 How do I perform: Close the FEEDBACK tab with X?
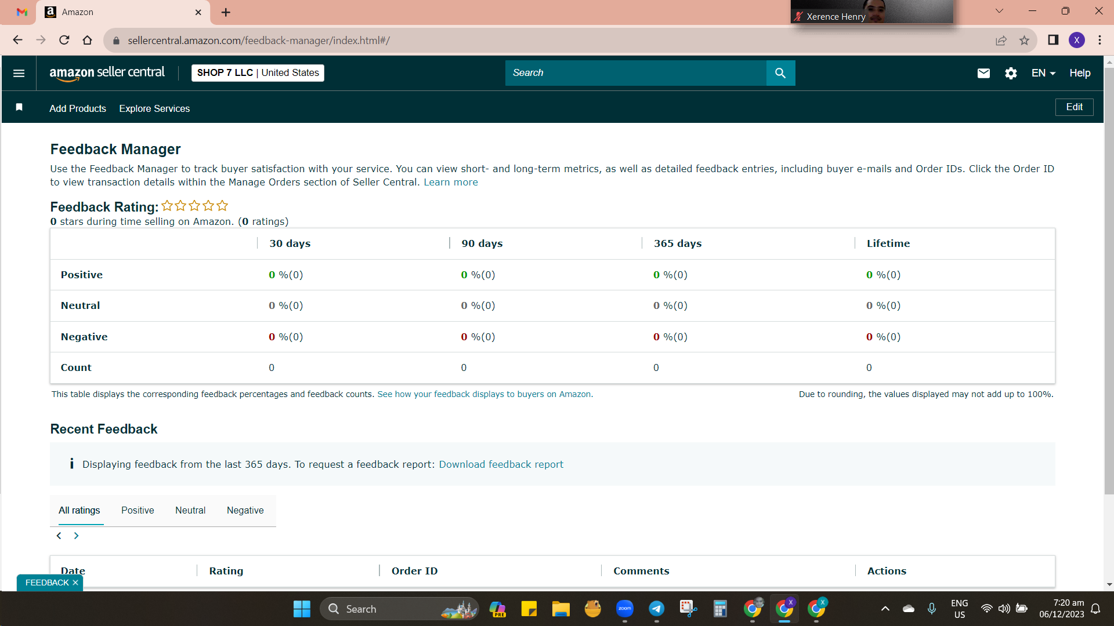(x=75, y=583)
